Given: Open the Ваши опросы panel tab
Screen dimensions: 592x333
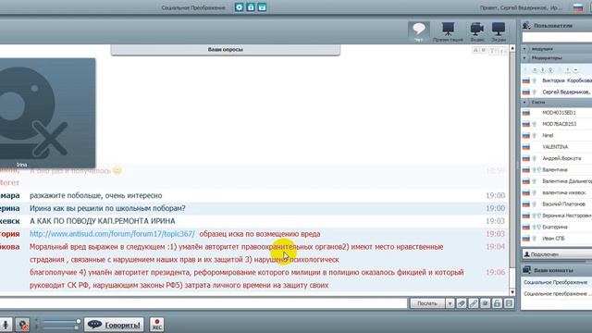Looking at the screenshot, I should point(226,49).
